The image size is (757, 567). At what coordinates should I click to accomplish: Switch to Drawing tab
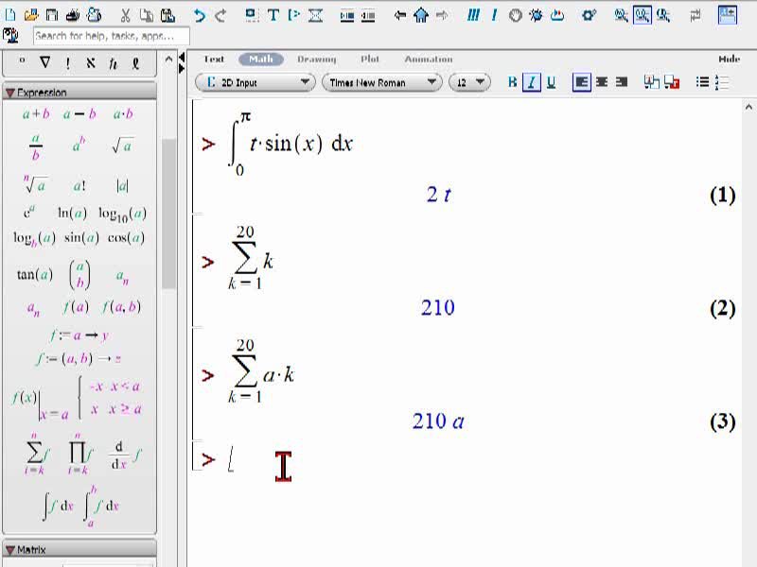tap(317, 59)
